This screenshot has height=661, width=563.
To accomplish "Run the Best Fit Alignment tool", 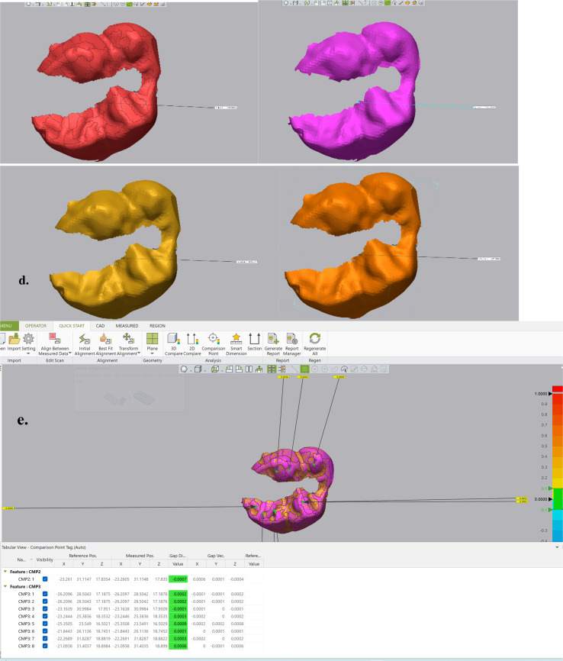I will [105, 343].
